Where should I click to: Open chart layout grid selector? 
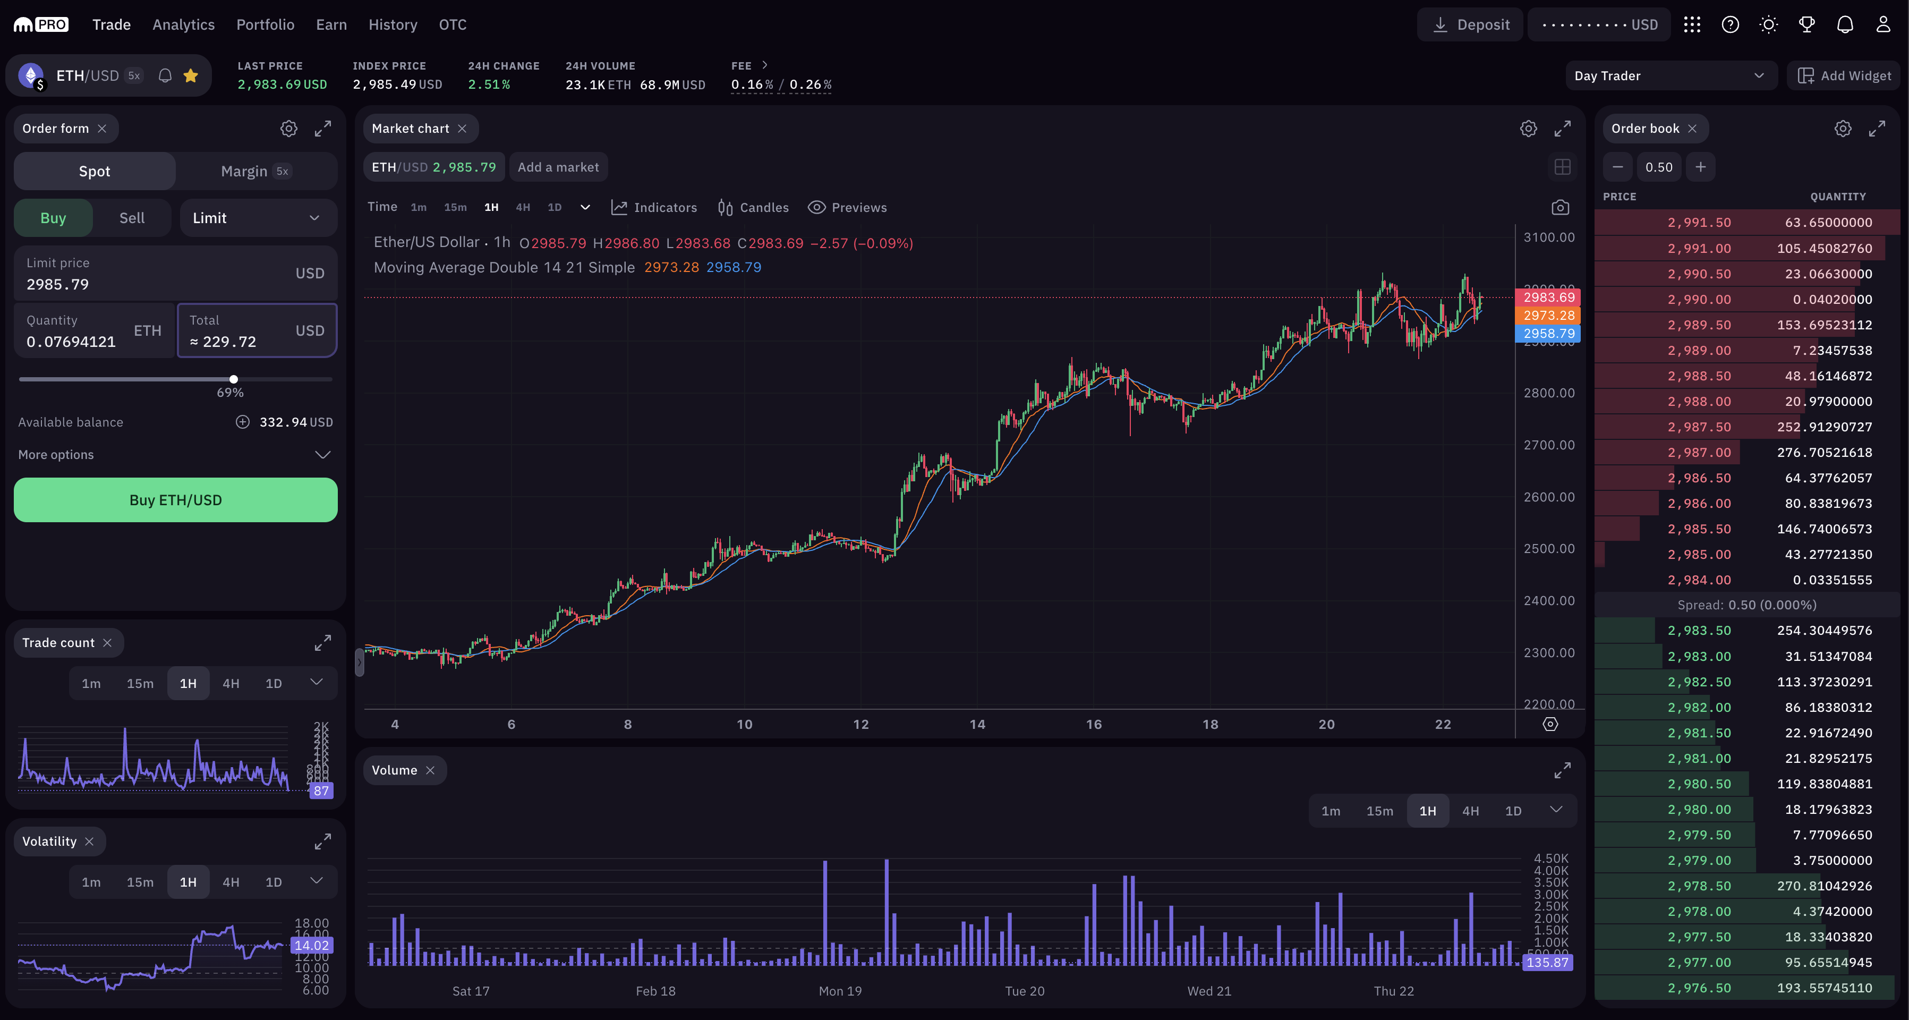(x=1562, y=167)
